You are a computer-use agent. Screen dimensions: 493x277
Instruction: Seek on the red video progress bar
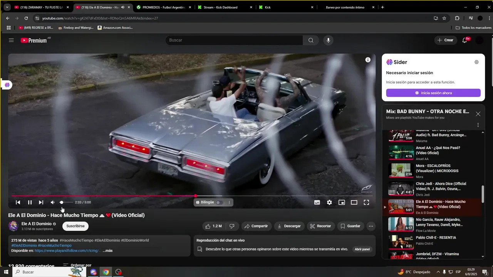click(x=192, y=196)
